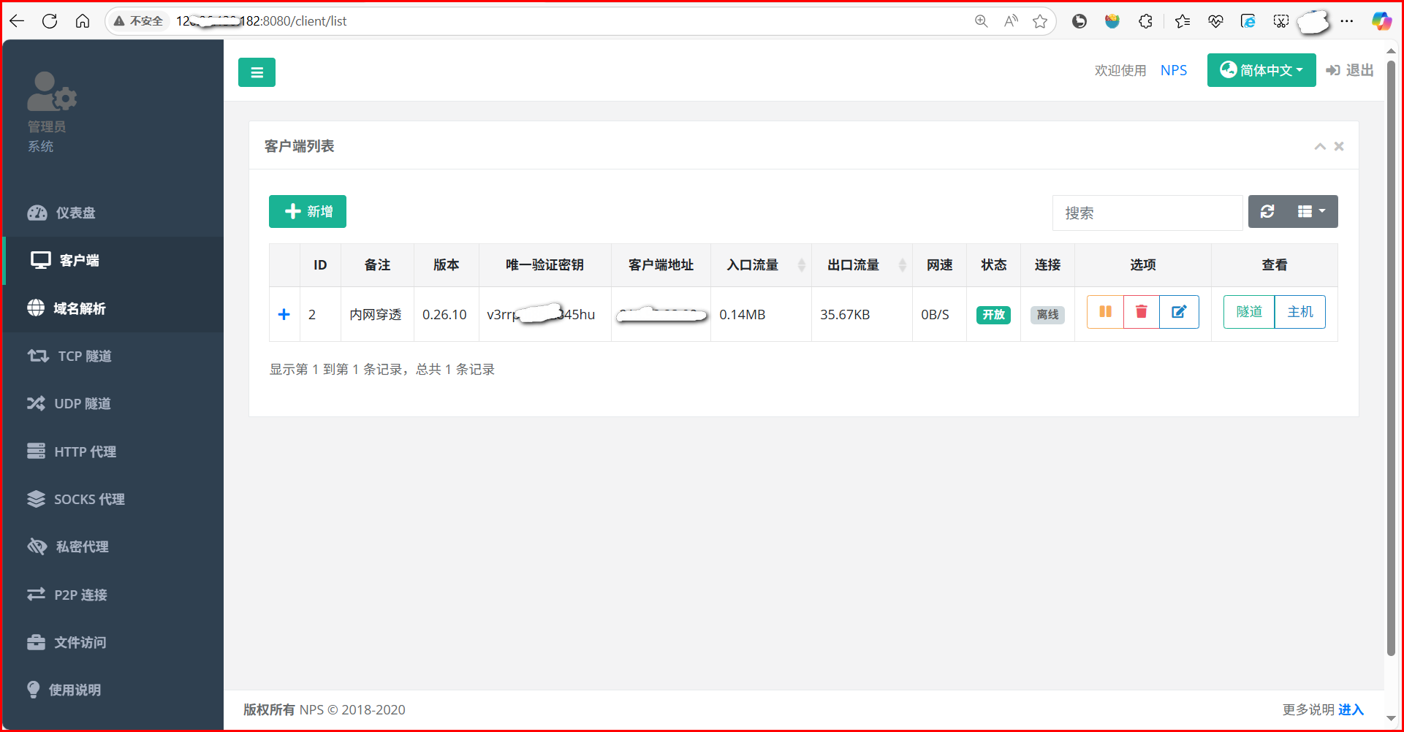This screenshot has width=1404, height=732.
Task: View 主机 for client 内网穿透
Action: tap(1300, 312)
